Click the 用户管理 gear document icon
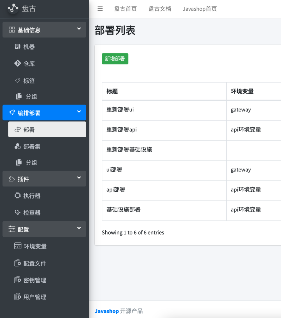Screen dimensions: 281x318 tap(17, 296)
